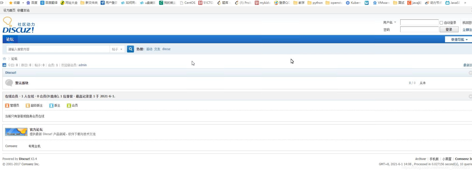472x172 pixels.
Task: Click the Discuz.net banner thumbnail
Action: pyautogui.click(x=16, y=132)
